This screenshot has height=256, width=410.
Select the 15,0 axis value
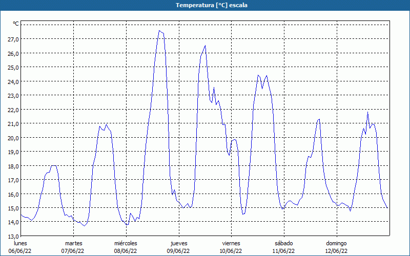coord(13,208)
